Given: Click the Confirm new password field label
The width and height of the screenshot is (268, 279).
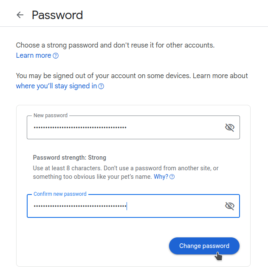Looking at the screenshot, I should click(x=60, y=194).
